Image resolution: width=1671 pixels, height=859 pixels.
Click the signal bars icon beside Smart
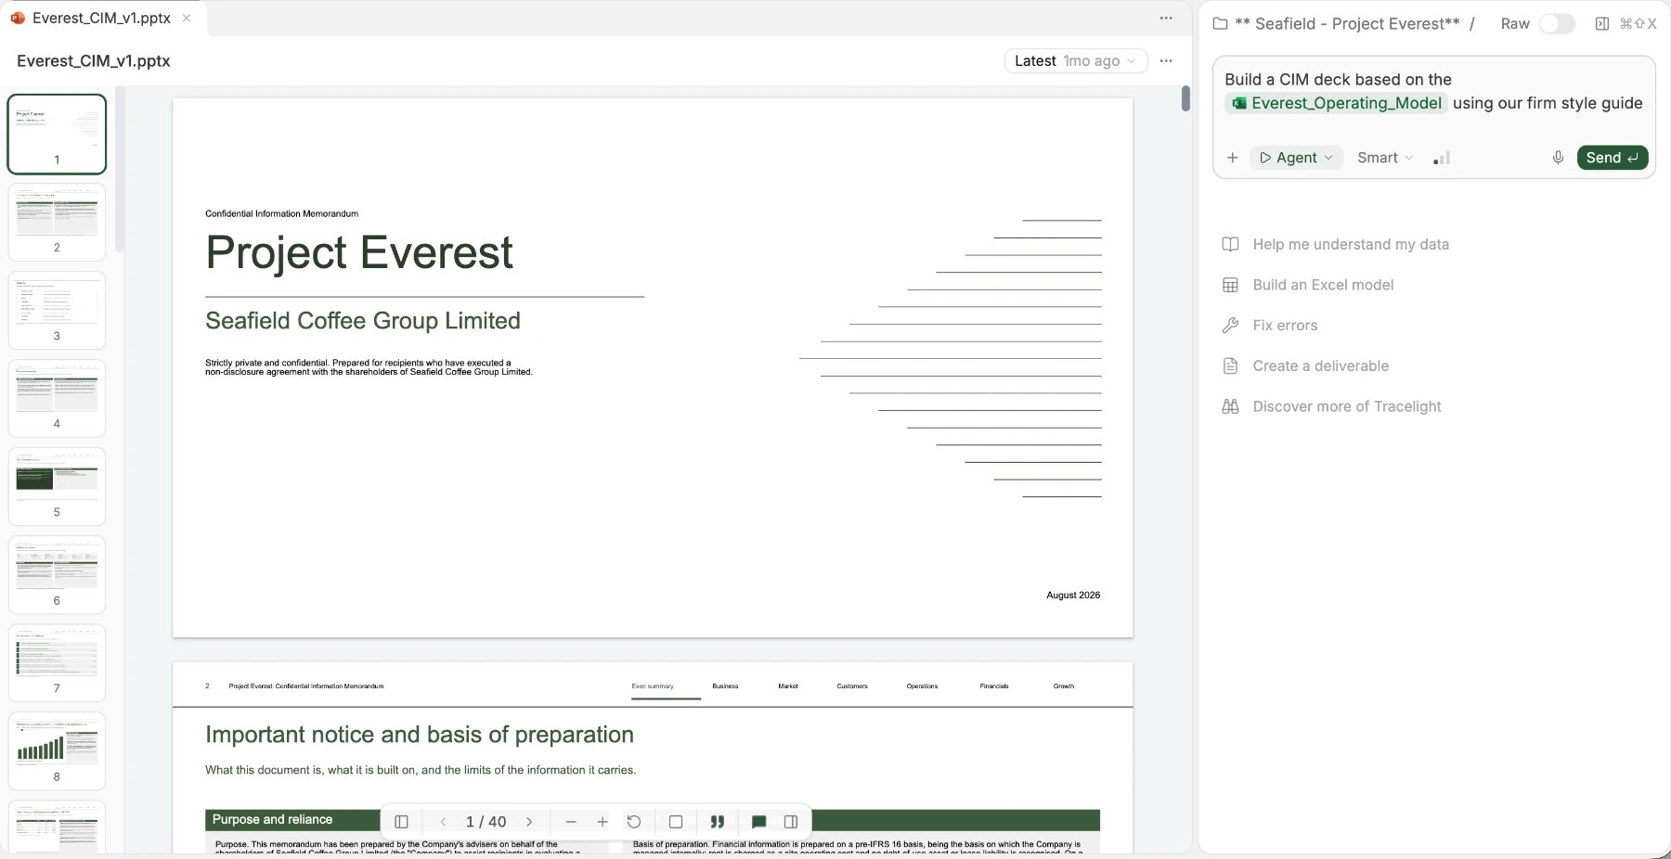pyautogui.click(x=1442, y=158)
